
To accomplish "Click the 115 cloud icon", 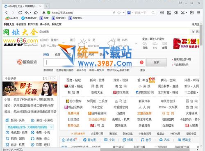I will tap(155, 46).
